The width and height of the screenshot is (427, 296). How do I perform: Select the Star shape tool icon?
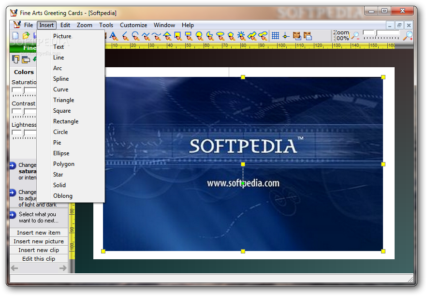241,36
